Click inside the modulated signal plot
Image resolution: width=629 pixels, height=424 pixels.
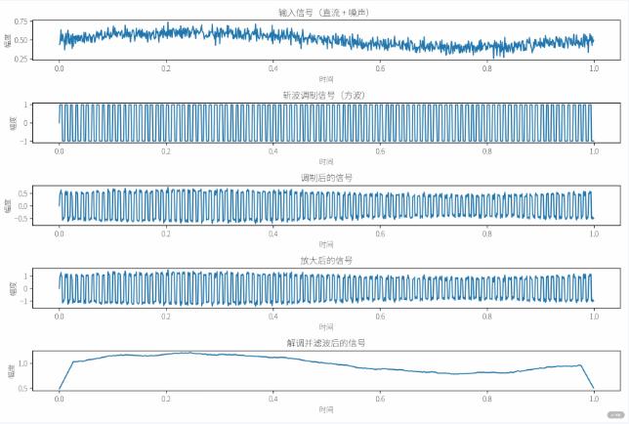click(x=326, y=205)
